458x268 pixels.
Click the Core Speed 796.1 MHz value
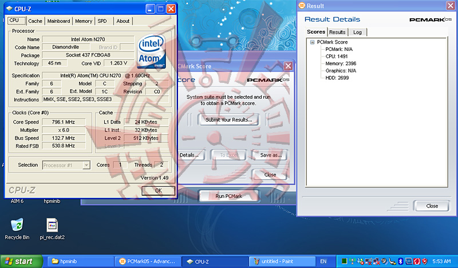click(64, 122)
